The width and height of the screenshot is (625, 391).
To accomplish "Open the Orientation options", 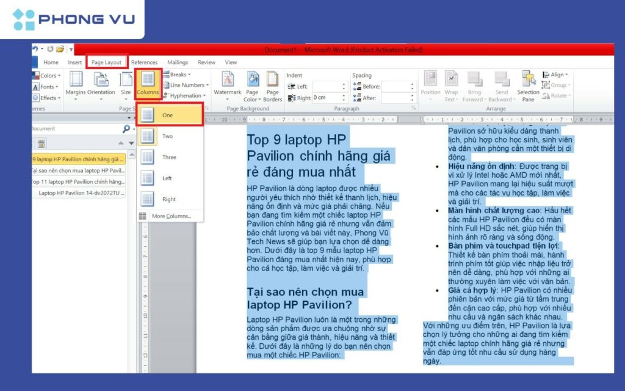I will pyautogui.click(x=101, y=84).
